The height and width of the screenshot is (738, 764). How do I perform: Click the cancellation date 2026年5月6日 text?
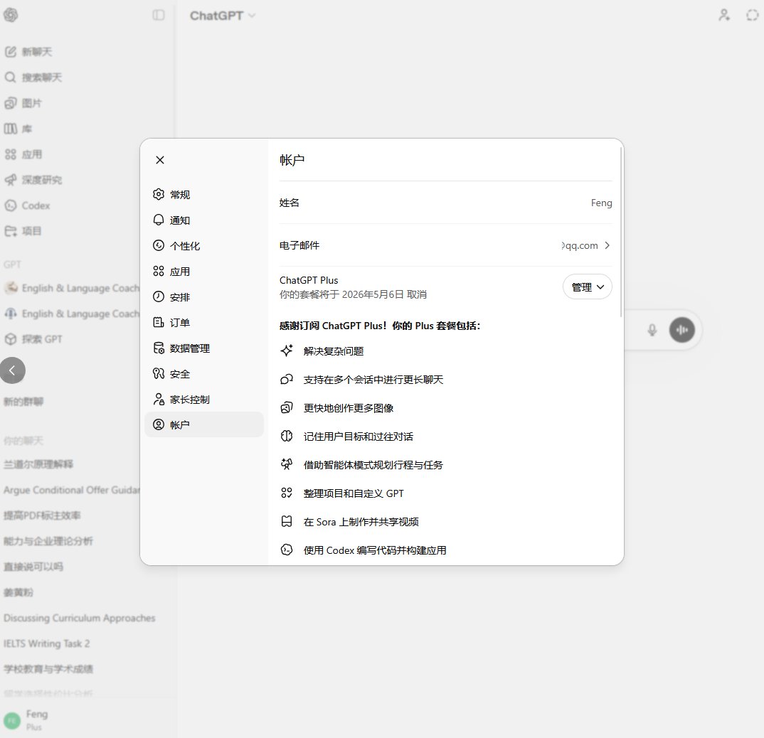point(373,294)
